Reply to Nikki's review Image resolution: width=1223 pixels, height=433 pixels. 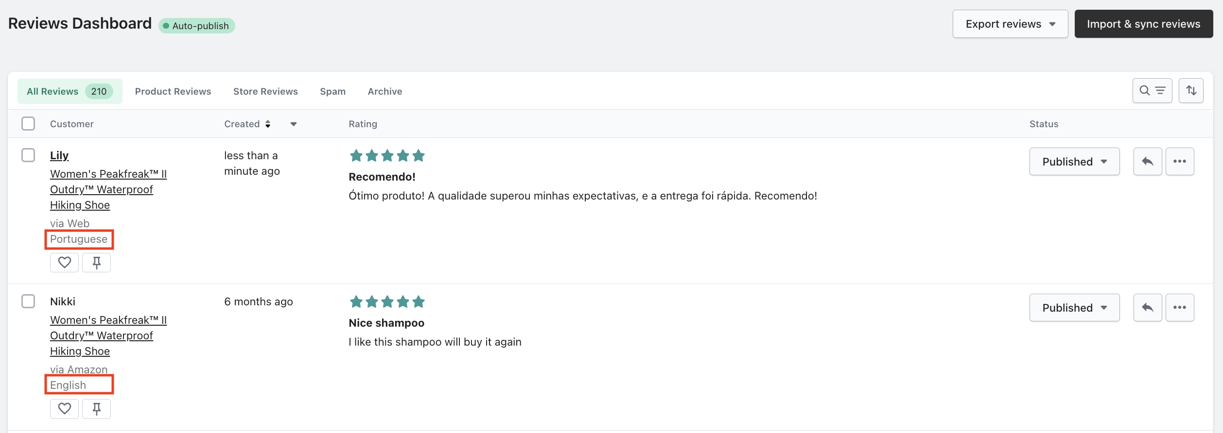point(1148,308)
